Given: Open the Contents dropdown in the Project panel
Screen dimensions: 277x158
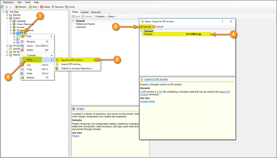Looking at the screenshot, I should click(x=100, y=16).
